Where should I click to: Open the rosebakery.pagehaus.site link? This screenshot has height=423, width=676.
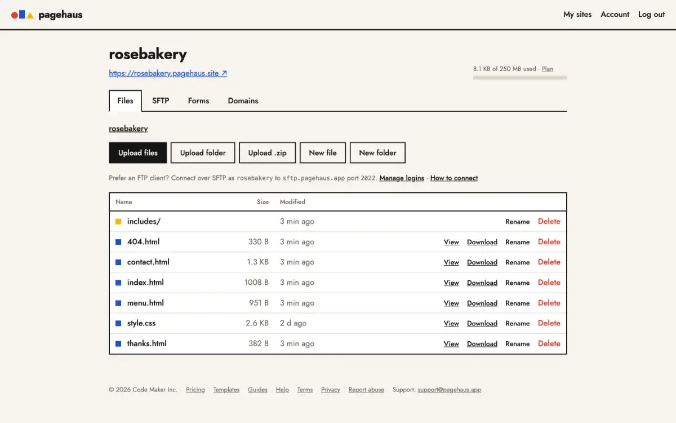pos(168,73)
